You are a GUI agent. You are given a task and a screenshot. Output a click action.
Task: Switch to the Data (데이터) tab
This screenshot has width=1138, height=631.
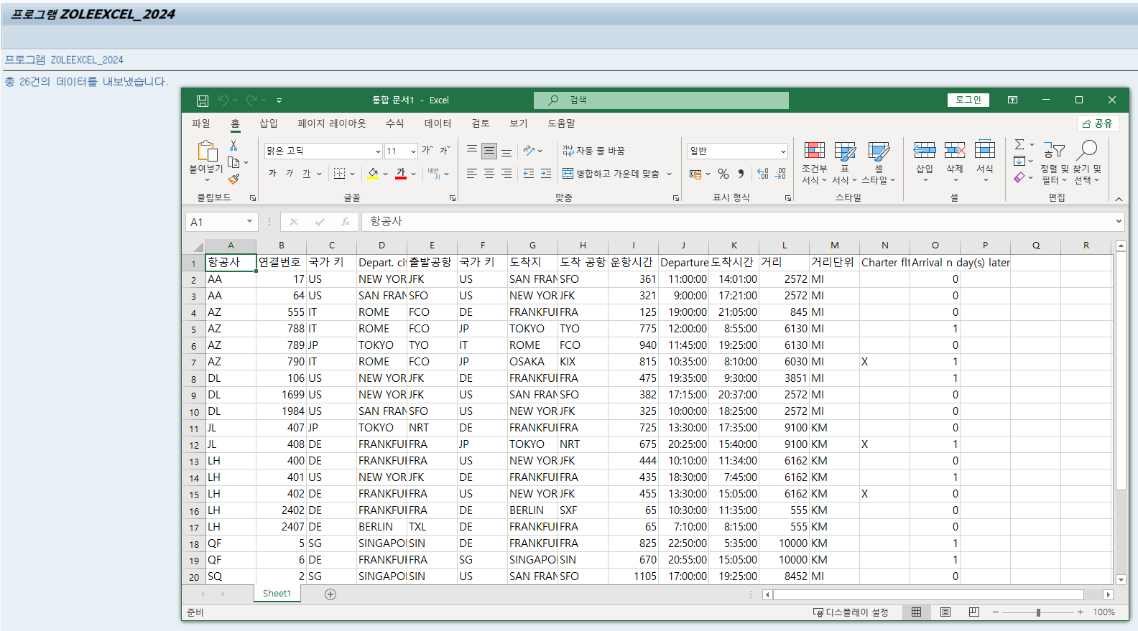coord(438,123)
